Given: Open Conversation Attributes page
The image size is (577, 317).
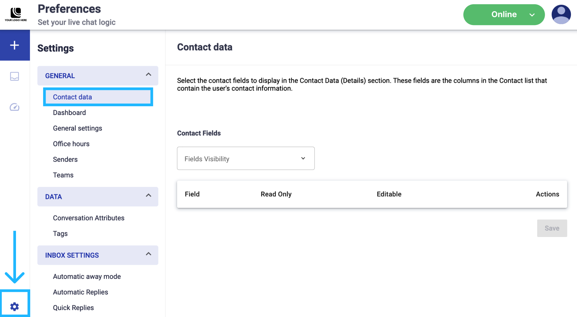Looking at the screenshot, I should pos(88,218).
